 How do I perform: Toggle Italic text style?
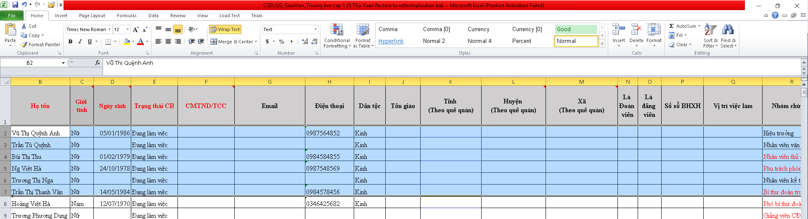(x=80, y=42)
